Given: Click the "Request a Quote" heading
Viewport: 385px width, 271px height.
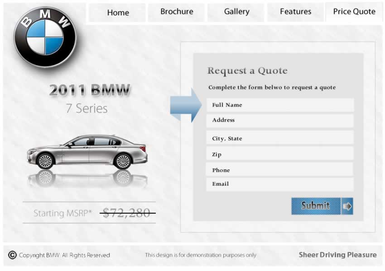Looking at the screenshot, I should (247, 71).
